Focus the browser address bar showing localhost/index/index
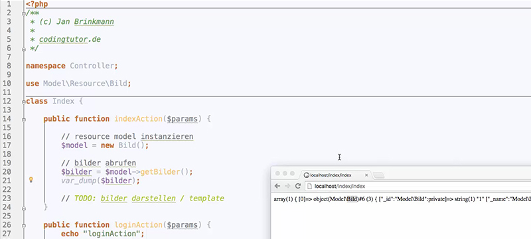Screen dimensions: 531x239 (418, 186)
